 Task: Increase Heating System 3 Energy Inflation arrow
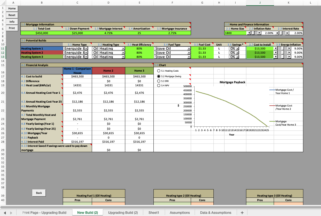coord(289,57)
